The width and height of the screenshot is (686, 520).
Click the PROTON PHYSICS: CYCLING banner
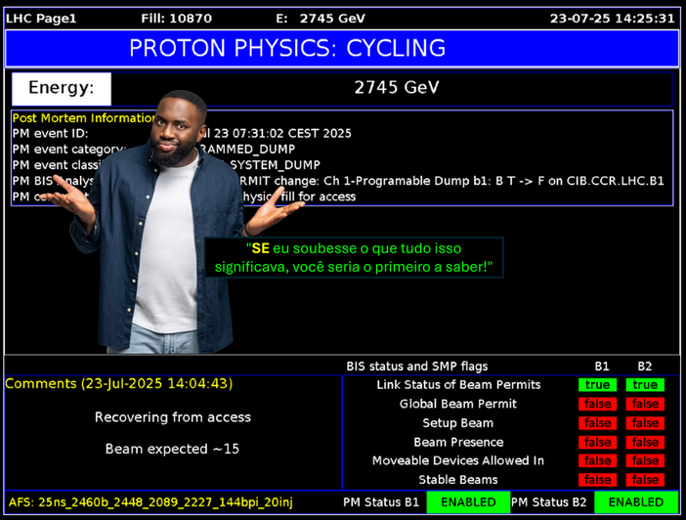pyautogui.click(x=342, y=48)
